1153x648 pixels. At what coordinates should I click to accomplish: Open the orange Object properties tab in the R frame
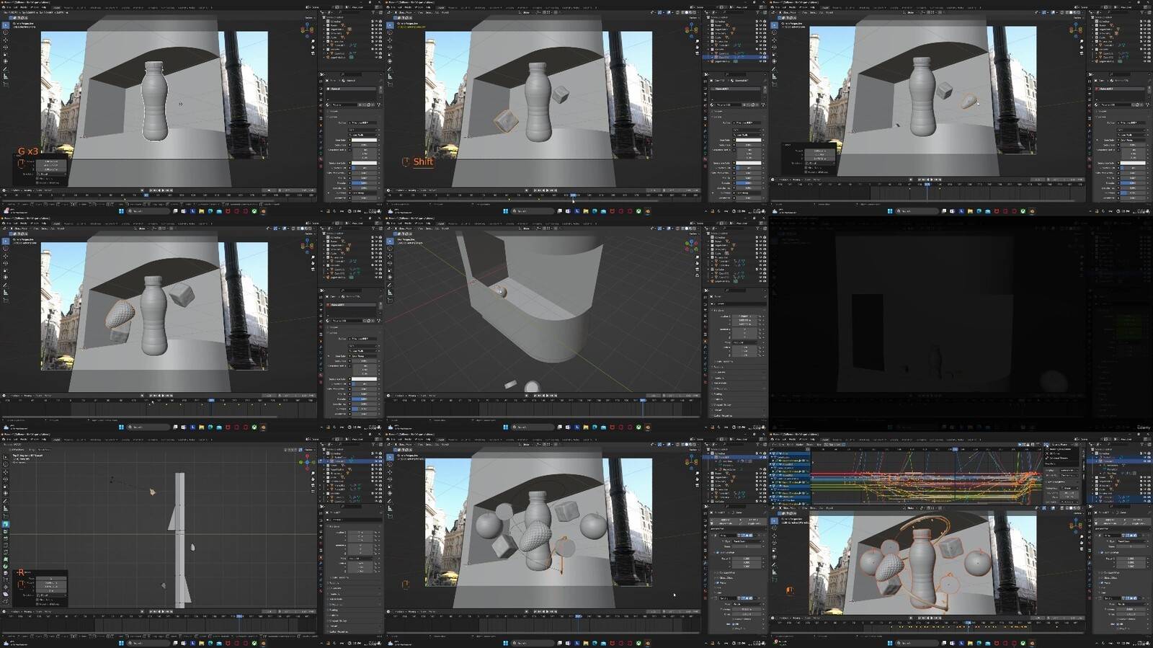pyautogui.click(x=321, y=558)
